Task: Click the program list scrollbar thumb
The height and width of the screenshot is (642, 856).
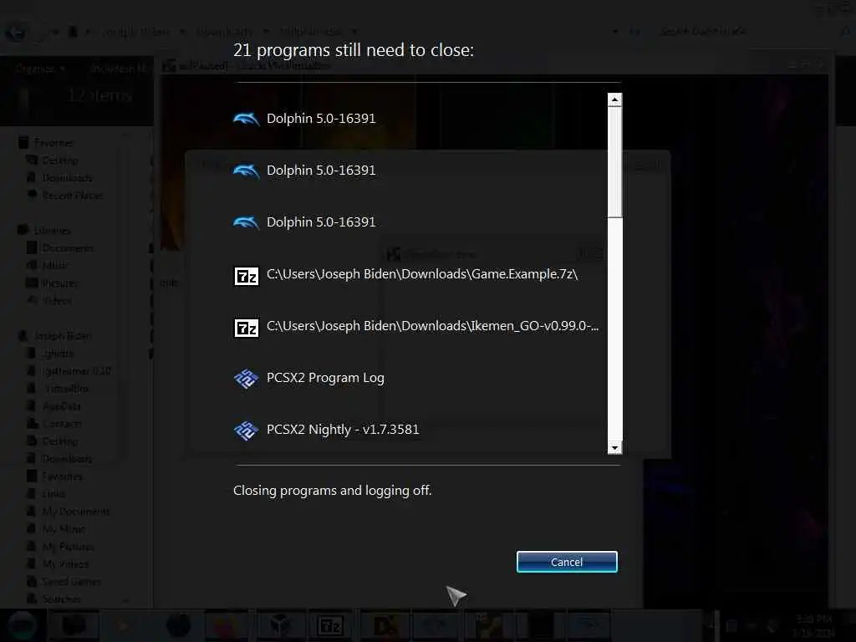Action: tap(614, 162)
